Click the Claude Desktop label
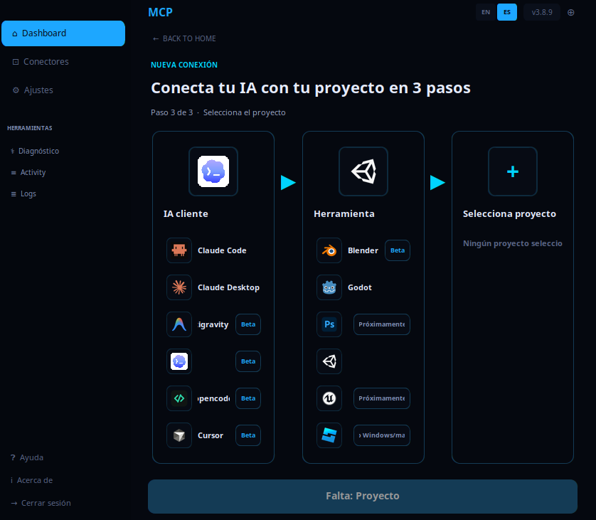Viewport: 596px width, 520px height. tap(228, 287)
